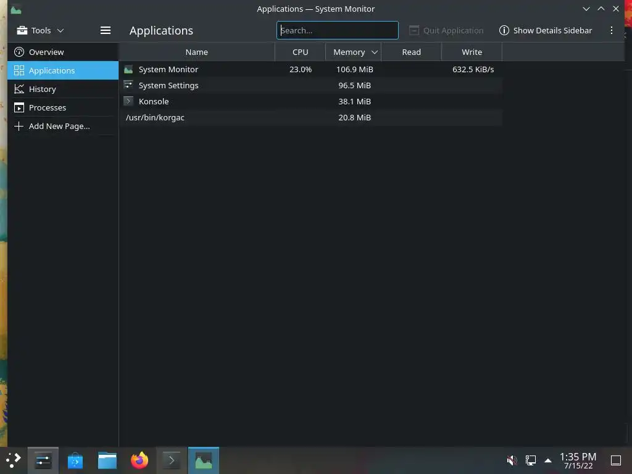Click Add New Page entry

pos(63,126)
